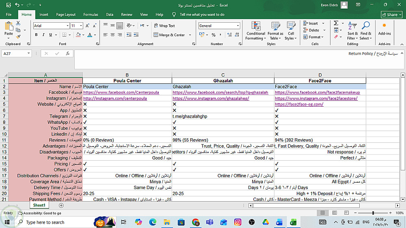Apply center horizontal alignment

tap(112, 34)
